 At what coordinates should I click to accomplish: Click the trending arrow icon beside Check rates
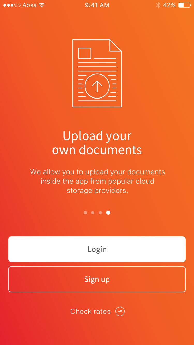click(x=120, y=311)
